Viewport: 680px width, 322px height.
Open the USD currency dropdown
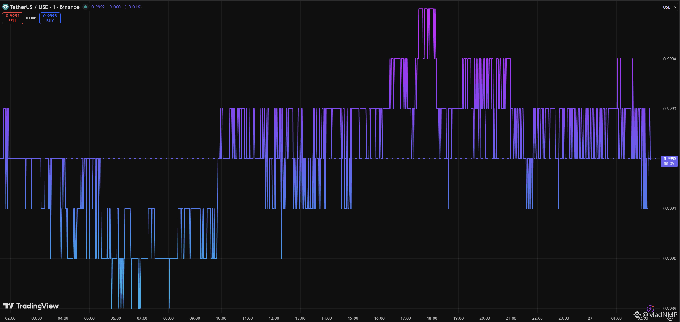[669, 7]
